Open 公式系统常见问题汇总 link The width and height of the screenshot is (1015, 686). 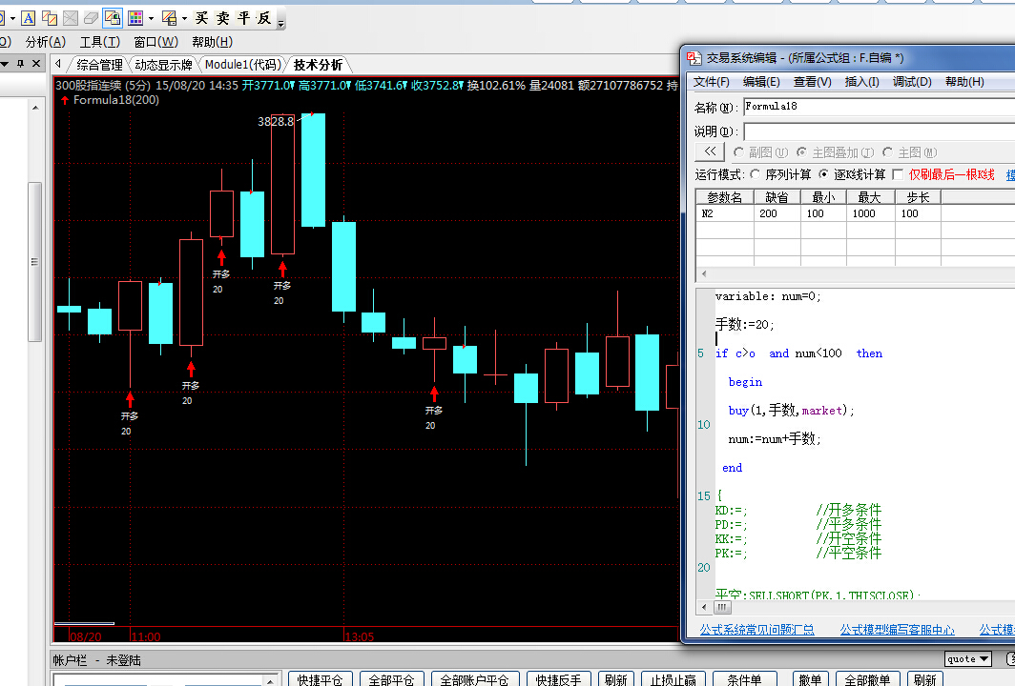(756, 630)
